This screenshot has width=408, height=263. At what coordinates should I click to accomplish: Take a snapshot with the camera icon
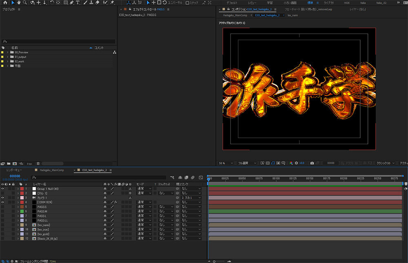(x=312, y=163)
